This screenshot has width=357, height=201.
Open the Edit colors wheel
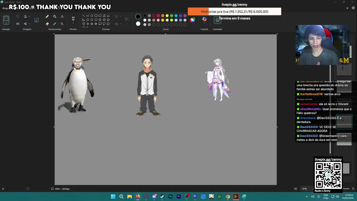(192, 20)
